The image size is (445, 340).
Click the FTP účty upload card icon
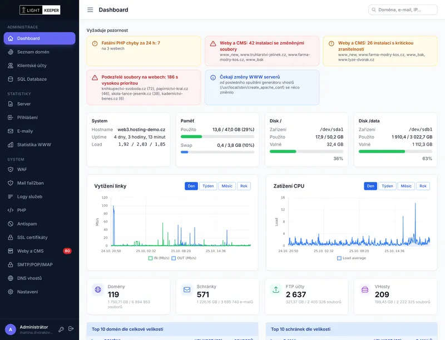click(x=276, y=289)
